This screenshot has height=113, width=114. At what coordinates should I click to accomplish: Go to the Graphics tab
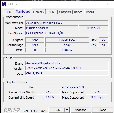(x=65, y=12)
